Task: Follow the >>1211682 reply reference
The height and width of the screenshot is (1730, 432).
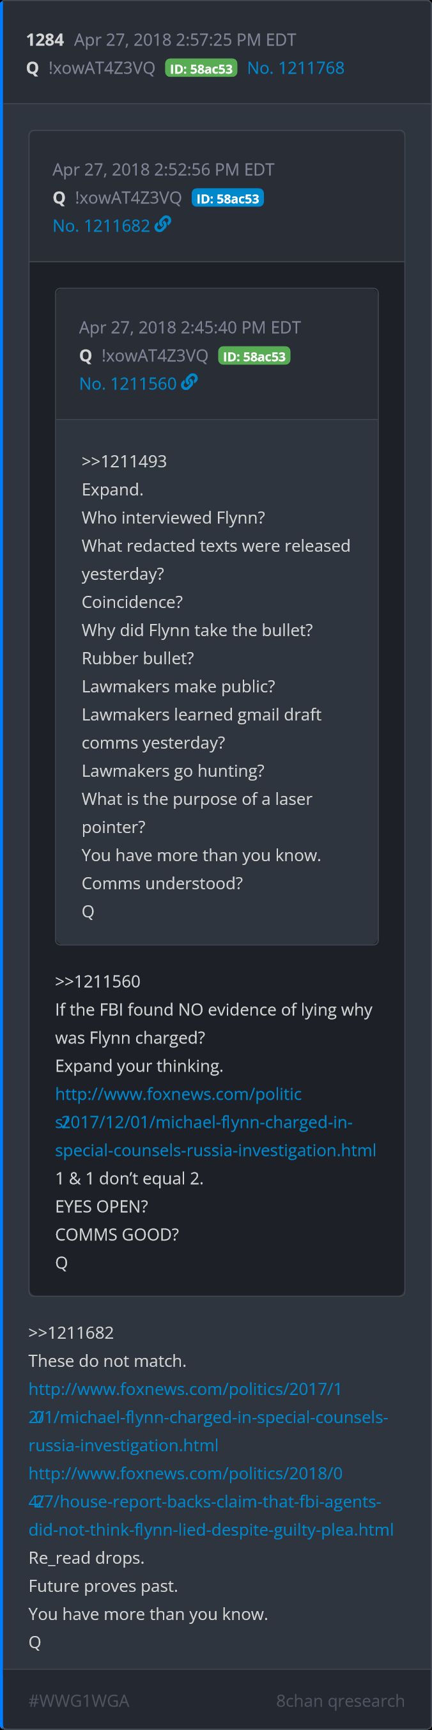Action: click(x=71, y=1333)
